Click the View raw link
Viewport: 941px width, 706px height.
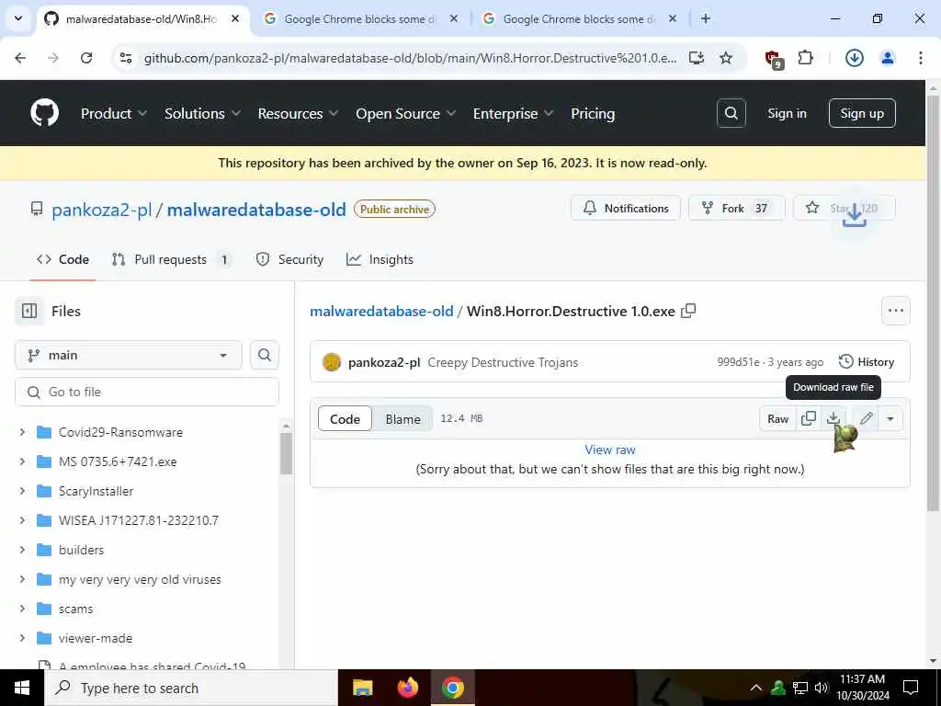pyautogui.click(x=610, y=449)
